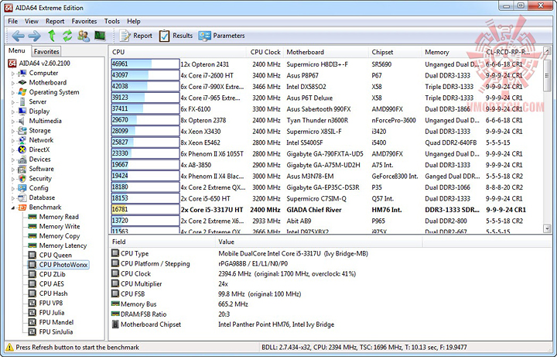The height and width of the screenshot is (357, 557).
Task: Go back with the left arrow toolbar icon
Action: [x=18, y=36]
